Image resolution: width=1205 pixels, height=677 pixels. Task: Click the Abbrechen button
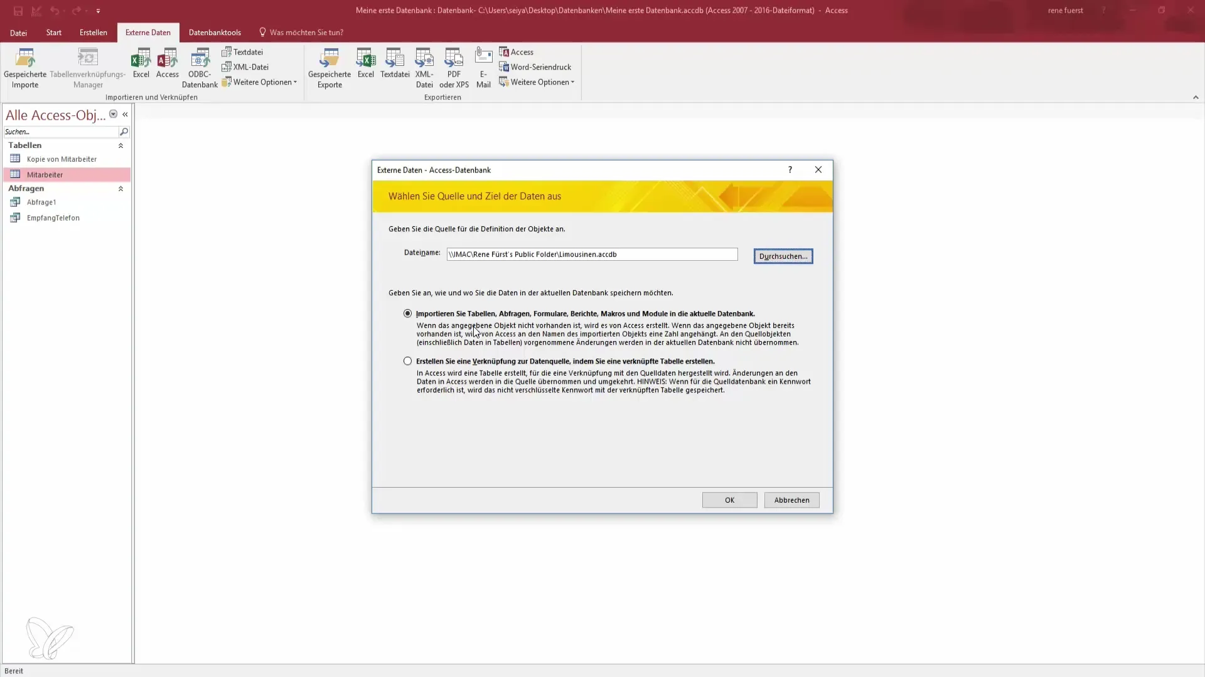coord(791,500)
